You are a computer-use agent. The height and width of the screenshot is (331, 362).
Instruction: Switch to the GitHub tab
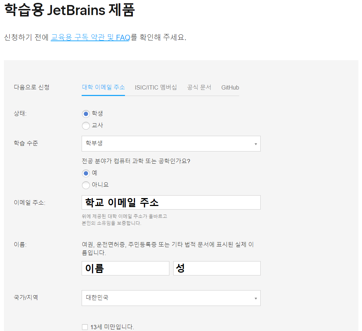pyautogui.click(x=230, y=87)
